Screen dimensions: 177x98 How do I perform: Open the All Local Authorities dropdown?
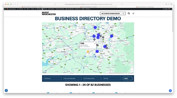73,78
